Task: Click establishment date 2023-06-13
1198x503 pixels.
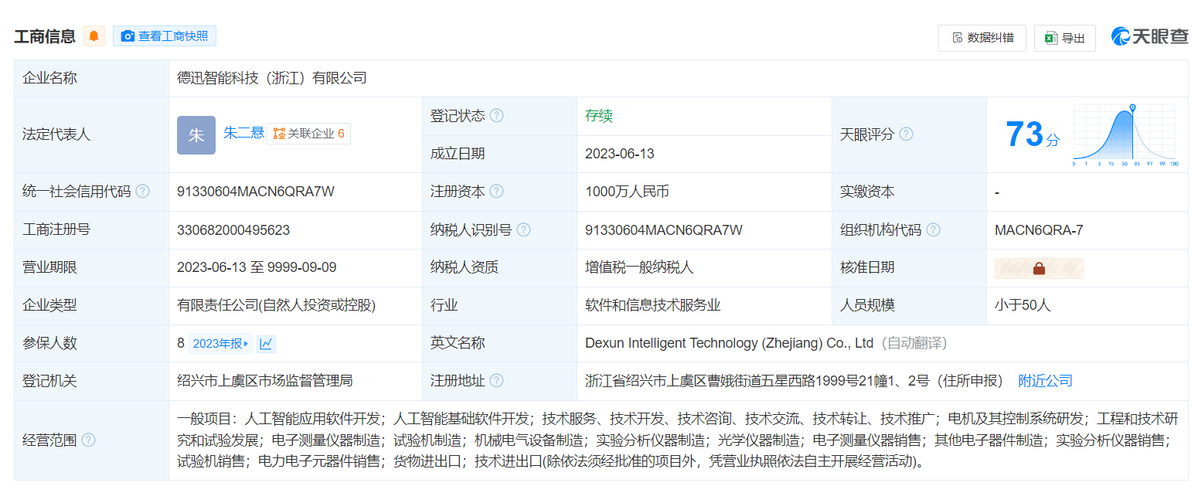Action: point(620,154)
